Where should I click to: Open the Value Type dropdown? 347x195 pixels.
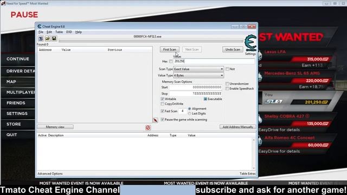[198, 76]
